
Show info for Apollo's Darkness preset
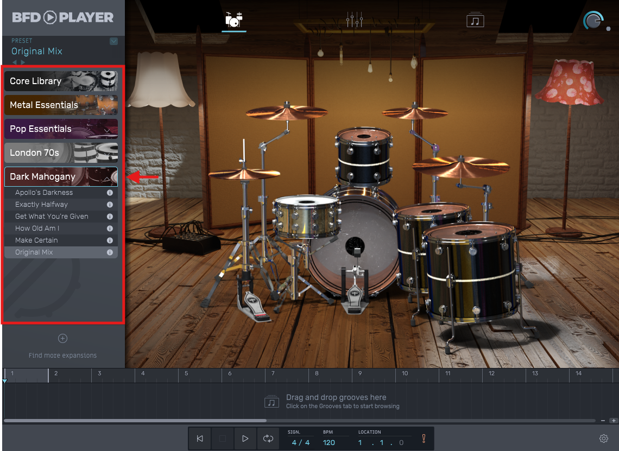110,193
